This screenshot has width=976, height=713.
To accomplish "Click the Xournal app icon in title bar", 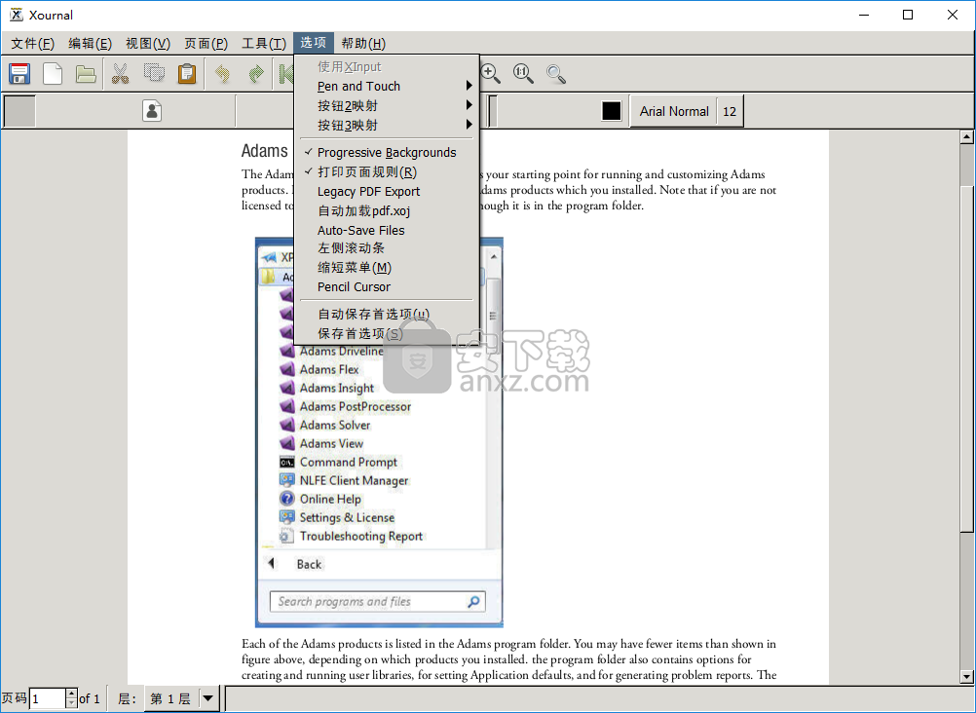I will [x=17, y=15].
